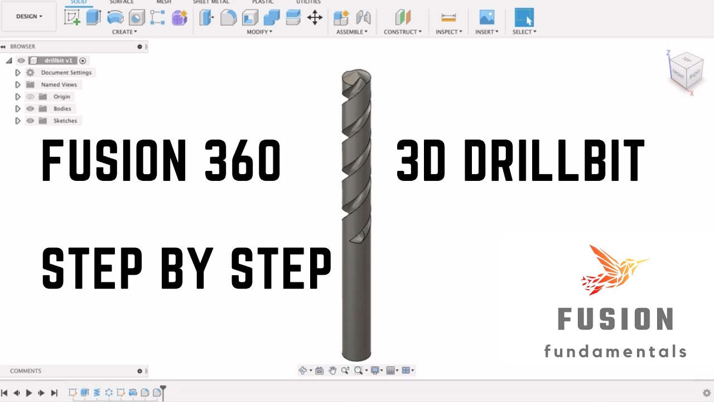Click the Zoom magnifier-plus icon in navigation bar
The height and width of the screenshot is (402, 714).
[x=345, y=370]
